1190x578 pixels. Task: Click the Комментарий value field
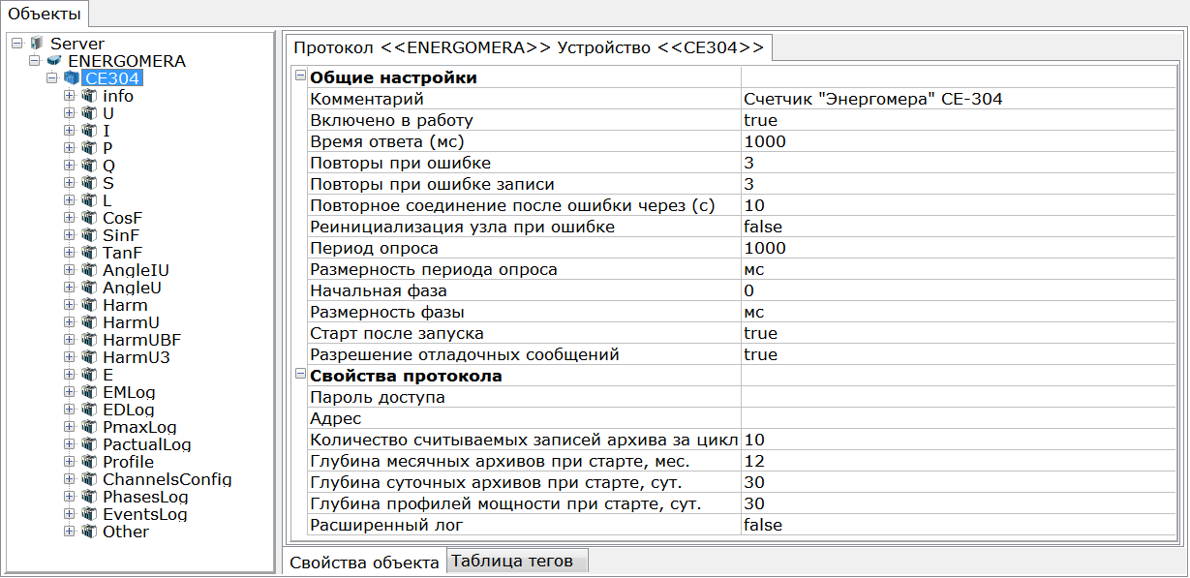click(x=960, y=99)
